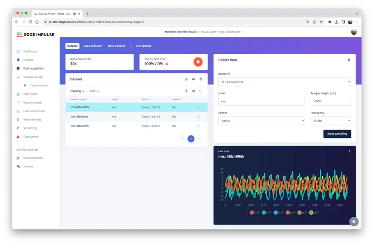Click the raw data graph three-dot menu

(x=350, y=152)
